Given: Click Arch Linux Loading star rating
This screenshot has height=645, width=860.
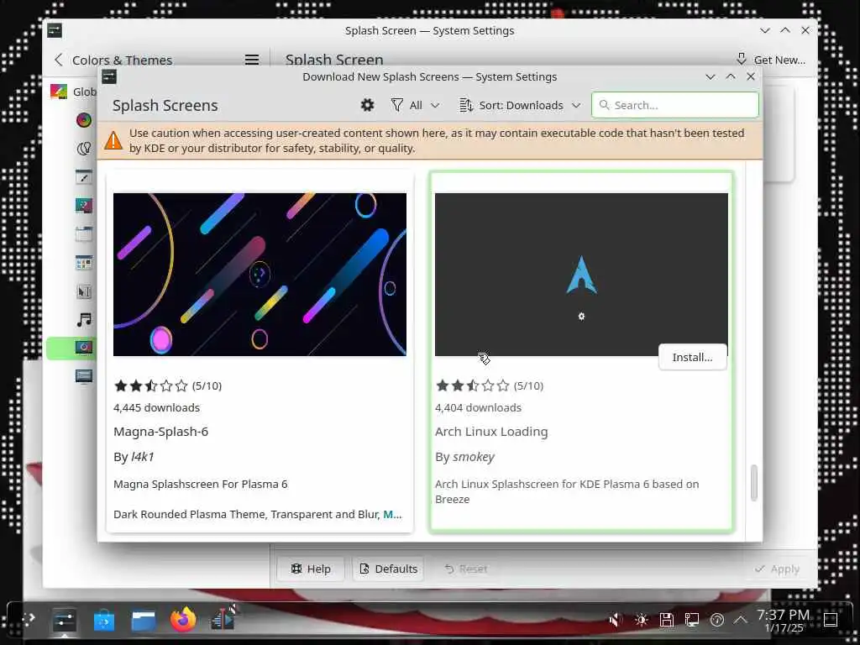Looking at the screenshot, I should [x=473, y=385].
